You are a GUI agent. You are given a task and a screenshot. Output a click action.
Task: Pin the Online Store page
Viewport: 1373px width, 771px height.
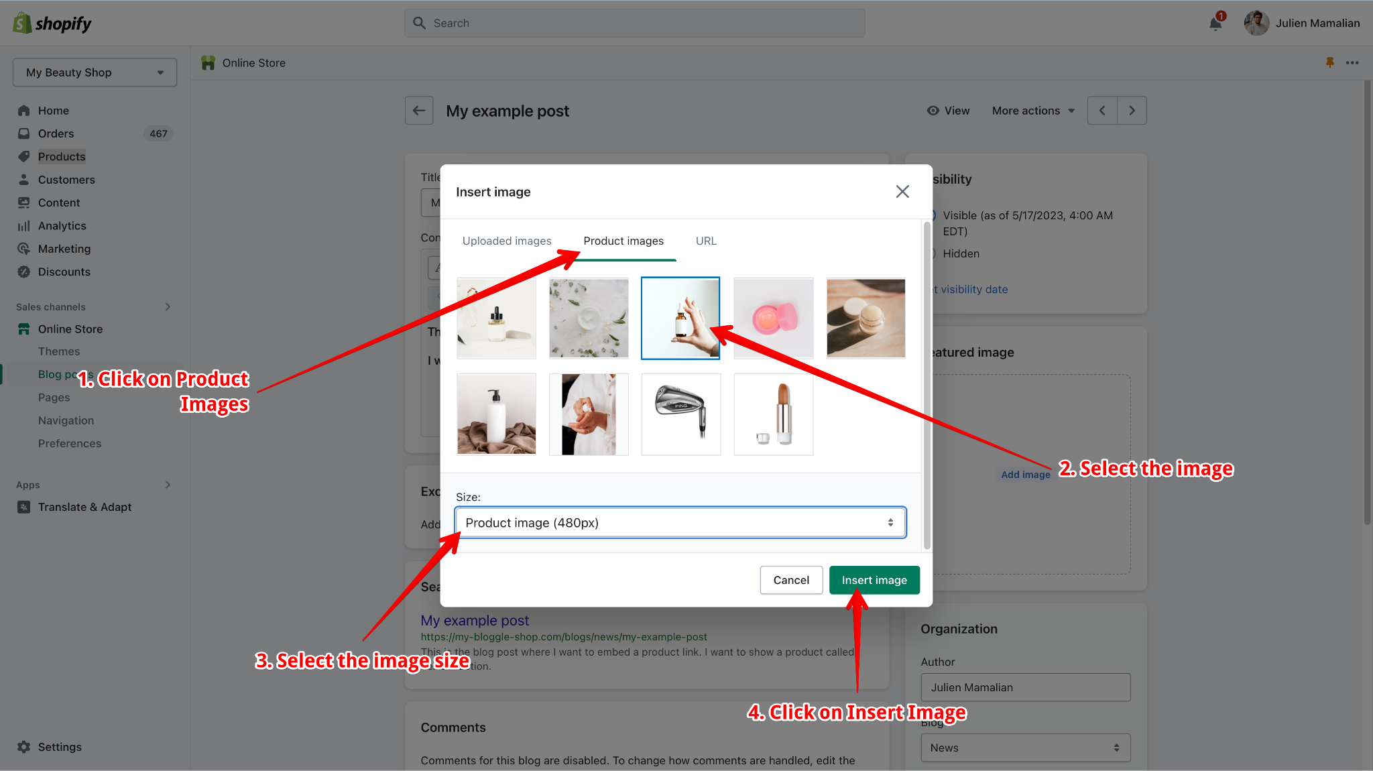(x=1329, y=62)
